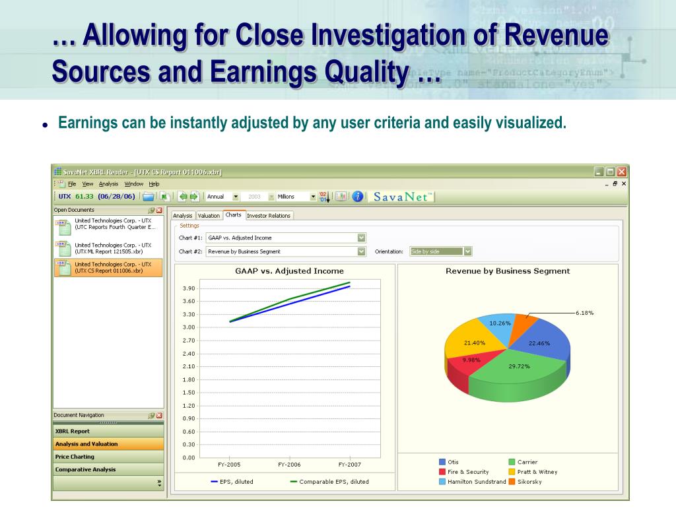Viewport: 676px width, 522px height.
Task: Expand Chart #2 Revenue by Business Segment dropdown
Action: click(x=361, y=251)
